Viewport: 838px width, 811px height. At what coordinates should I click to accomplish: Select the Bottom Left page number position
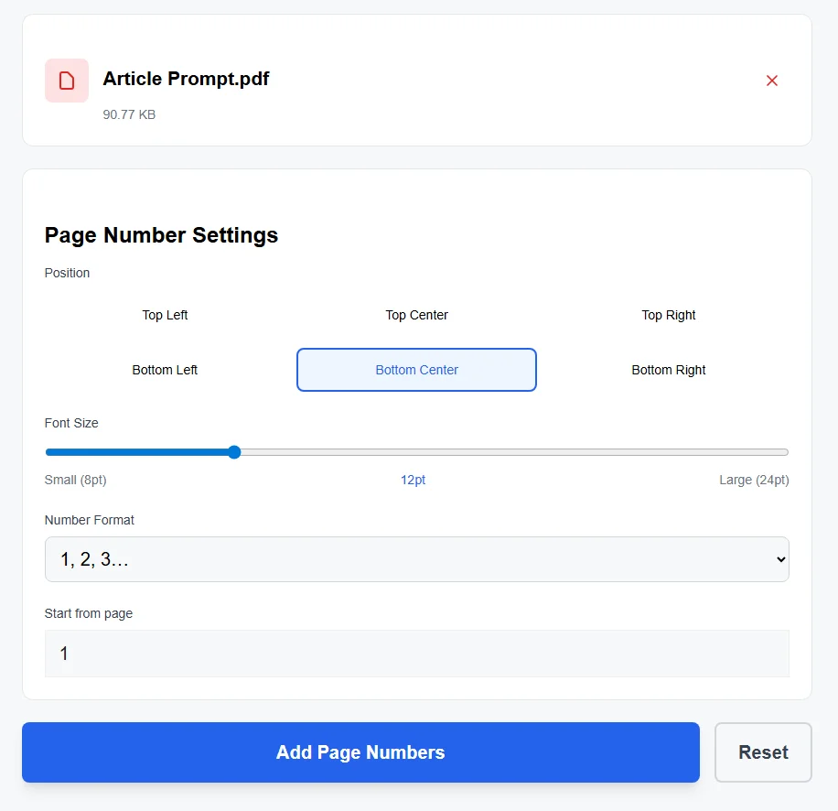click(165, 370)
